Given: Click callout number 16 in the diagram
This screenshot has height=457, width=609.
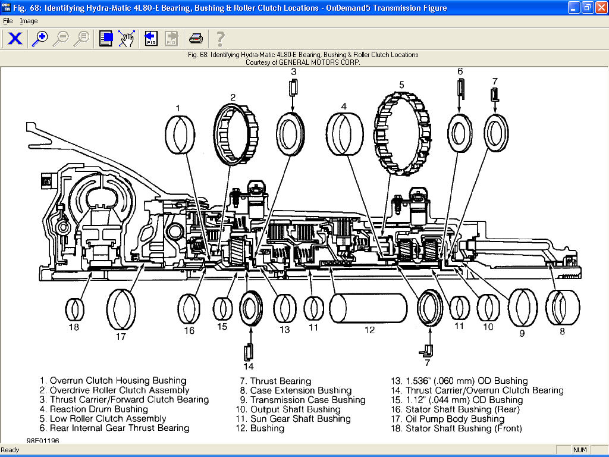Looking at the screenshot, I should 189,331.
